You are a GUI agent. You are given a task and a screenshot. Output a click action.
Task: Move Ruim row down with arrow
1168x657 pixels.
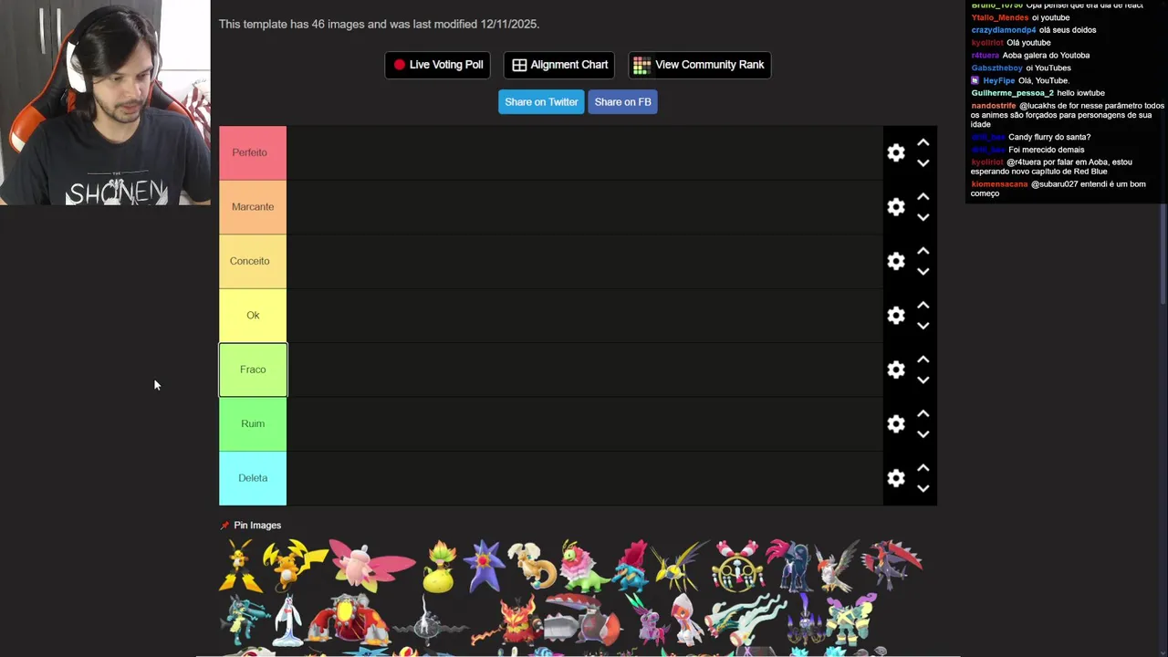pos(923,434)
